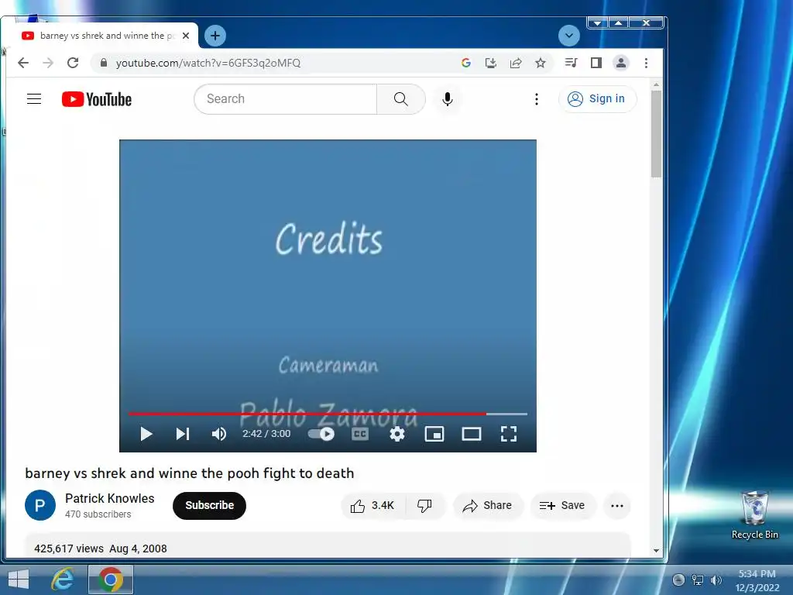The height and width of the screenshot is (595, 793).
Task: Share the video
Action: pyautogui.click(x=488, y=505)
